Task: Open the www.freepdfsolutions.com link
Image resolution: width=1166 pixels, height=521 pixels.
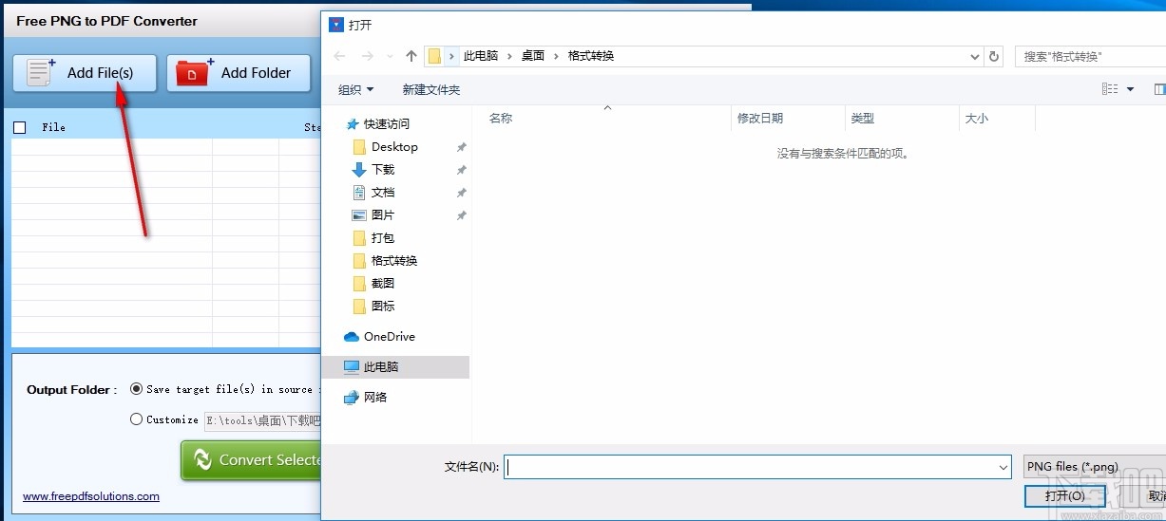Action: [x=91, y=496]
